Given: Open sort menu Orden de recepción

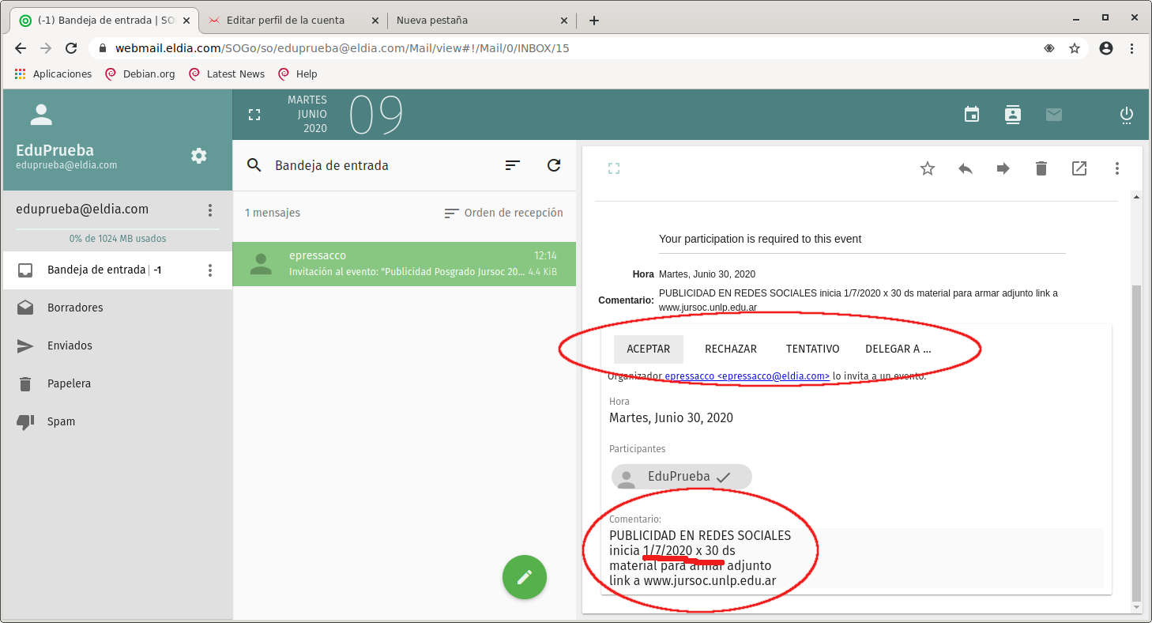Looking at the screenshot, I should (x=504, y=213).
